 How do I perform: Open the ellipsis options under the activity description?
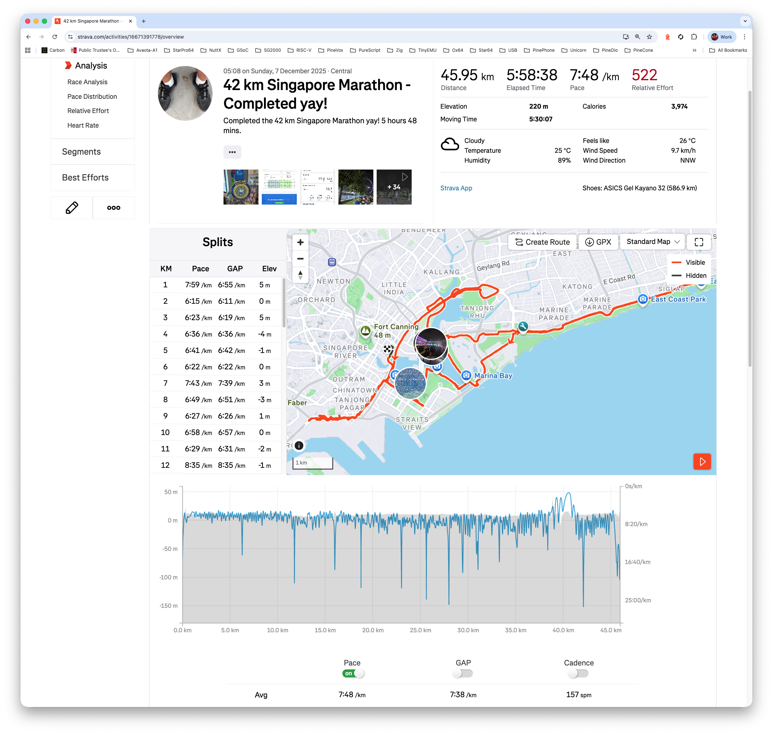pyautogui.click(x=232, y=152)
